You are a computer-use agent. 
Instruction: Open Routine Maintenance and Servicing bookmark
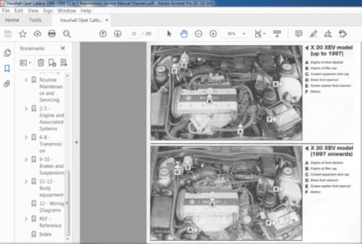(x=51, y=90)
